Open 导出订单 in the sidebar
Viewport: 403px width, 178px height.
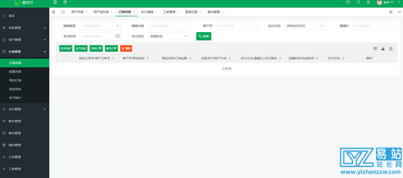25,80
